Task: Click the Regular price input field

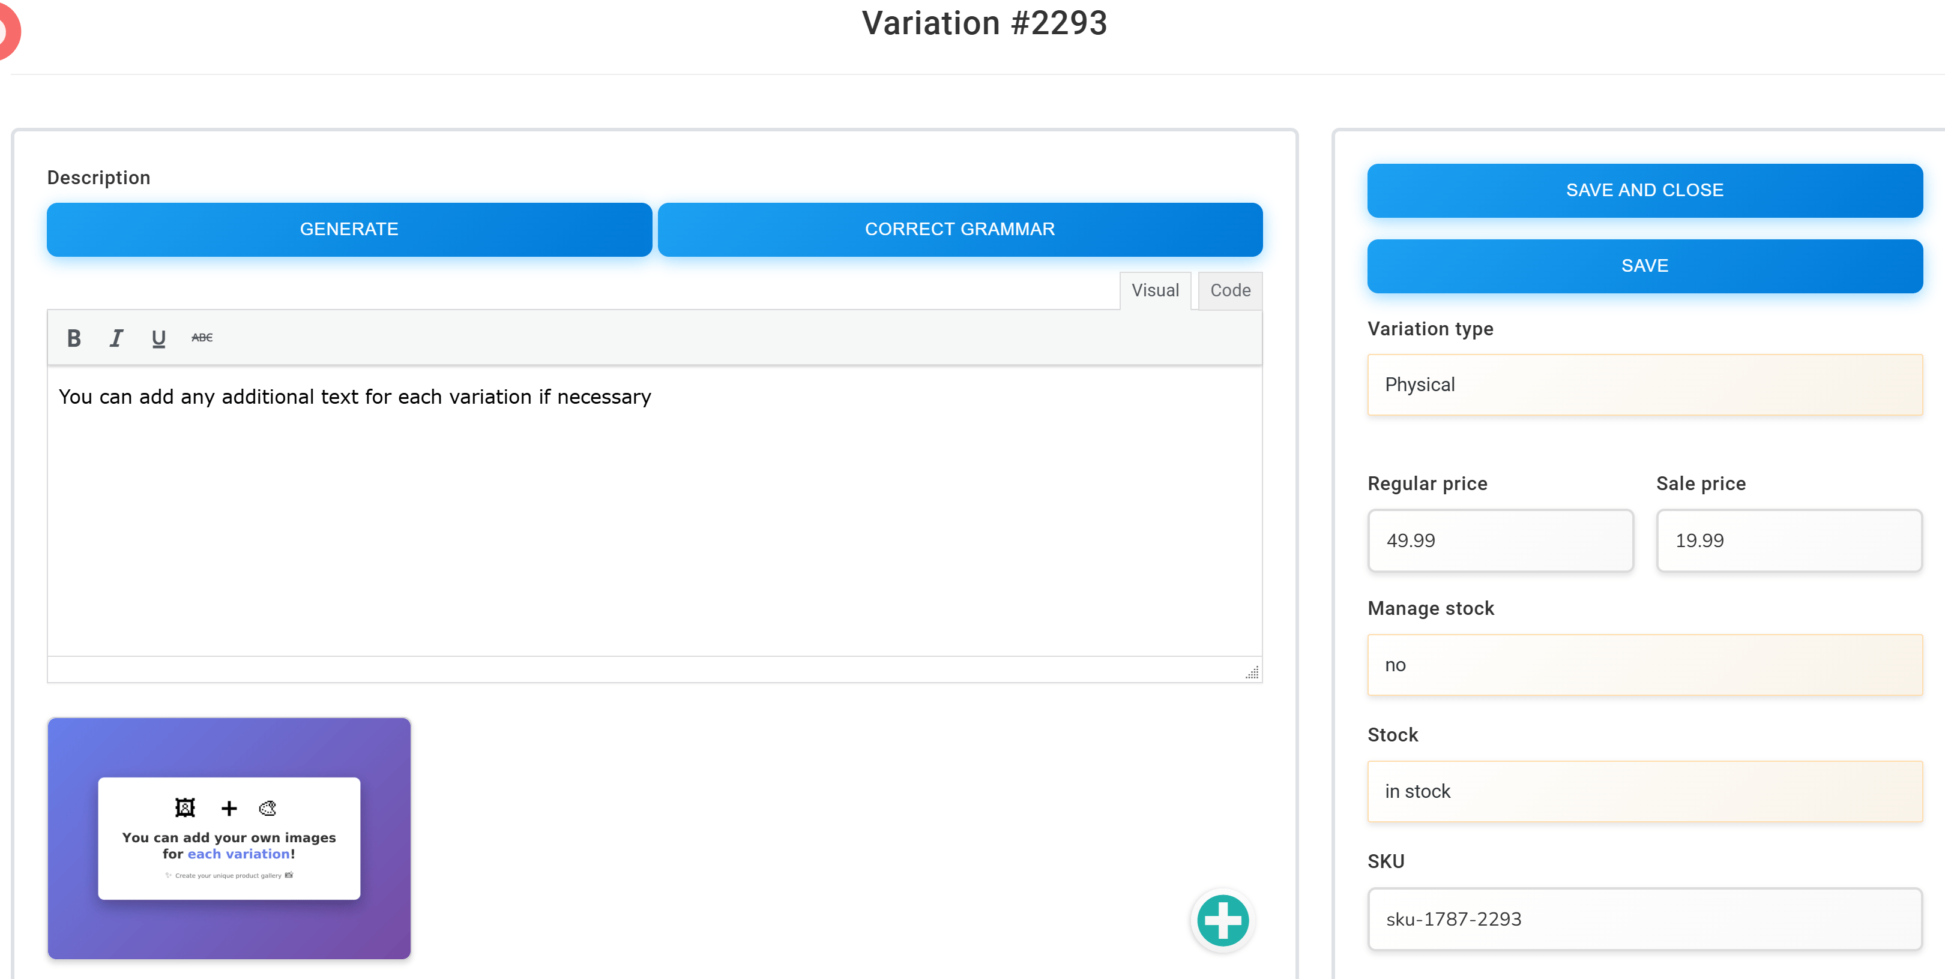Action: pyautogui.click(x=1500, y=540)
